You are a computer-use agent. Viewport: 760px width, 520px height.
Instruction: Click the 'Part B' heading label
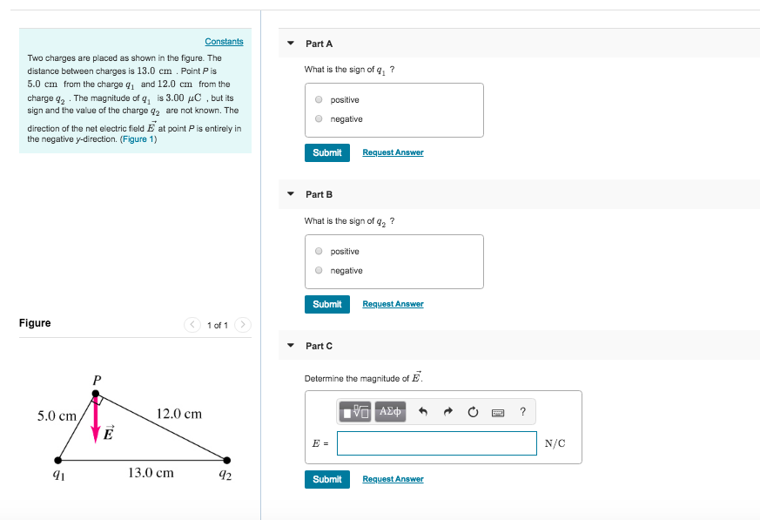[x=319, y=194]
